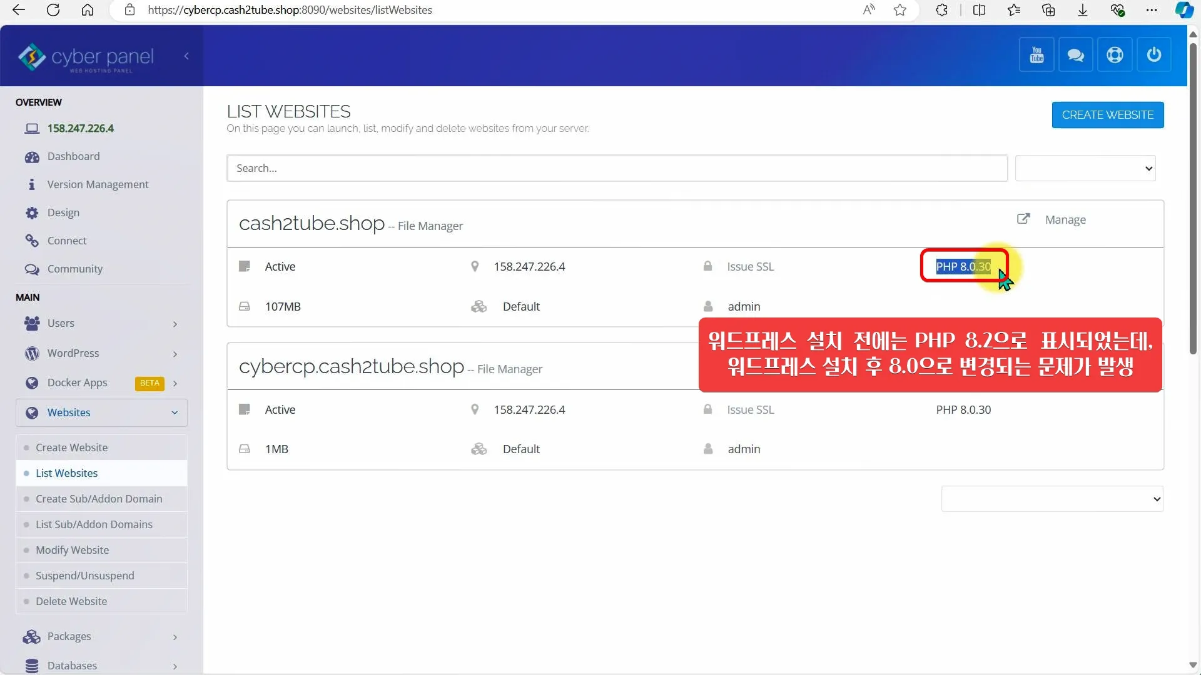Click the power logout icon
The width and height of the screenshot is (1201, 675).
1153,55
